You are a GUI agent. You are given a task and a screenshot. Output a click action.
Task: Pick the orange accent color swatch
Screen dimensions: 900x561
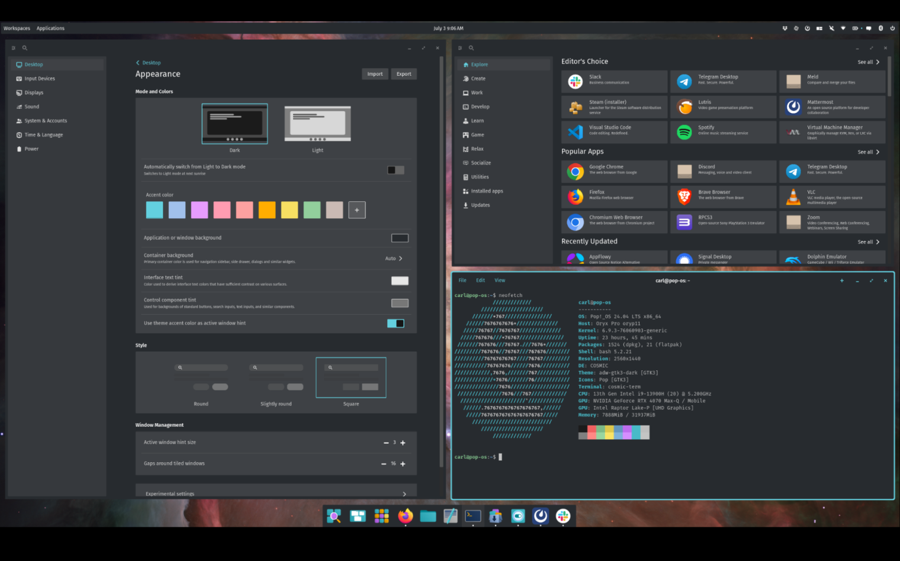(267, 210)
